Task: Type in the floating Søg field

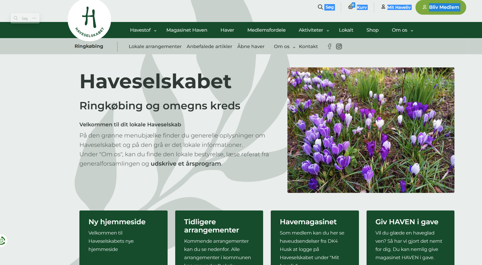Action: pos(25,18)
